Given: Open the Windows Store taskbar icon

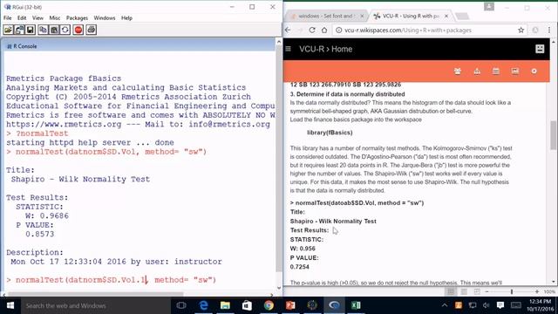Looking at the screenshot, I should (247, 305).
